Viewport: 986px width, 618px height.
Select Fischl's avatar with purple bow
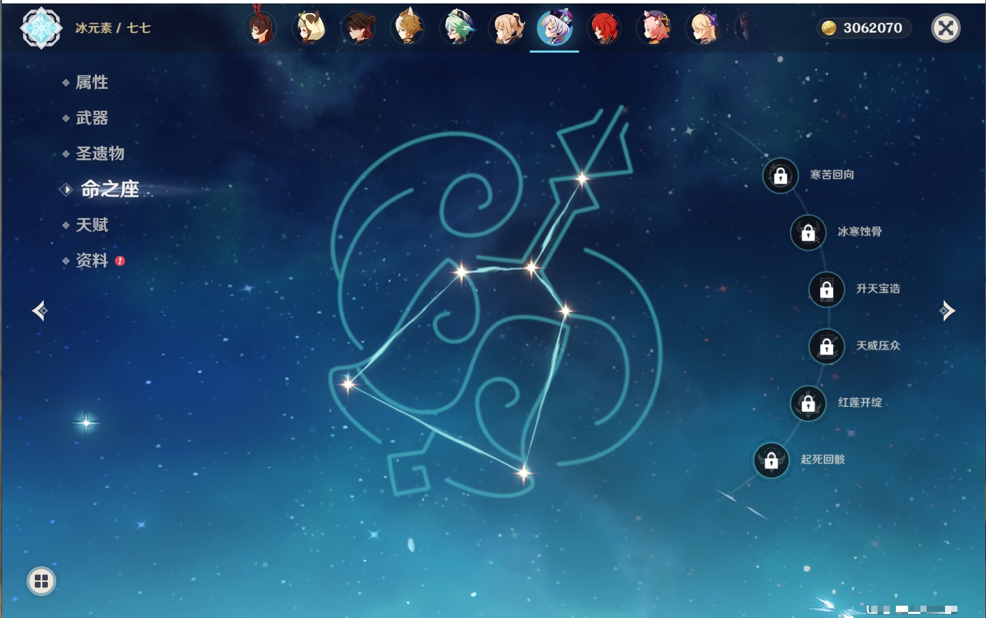coord(703,27)
